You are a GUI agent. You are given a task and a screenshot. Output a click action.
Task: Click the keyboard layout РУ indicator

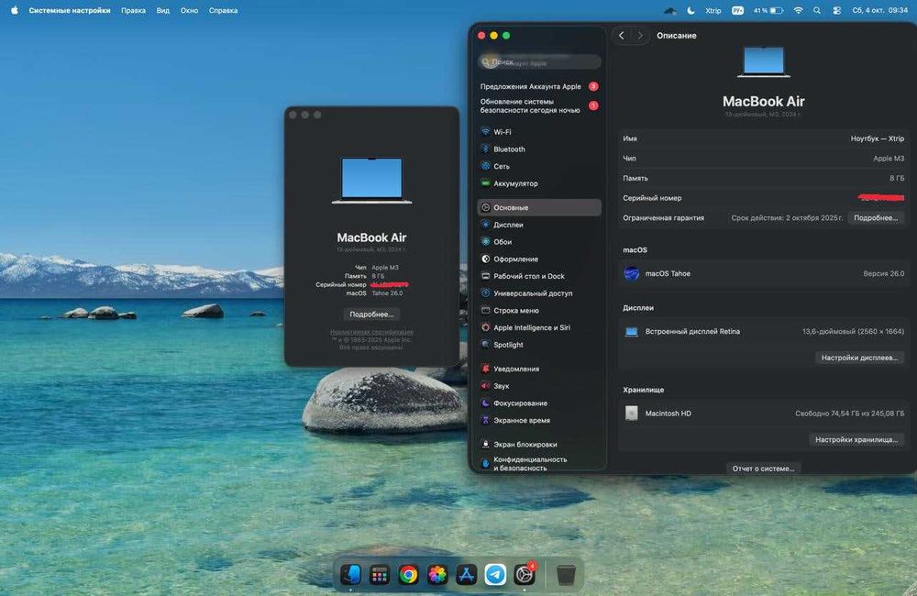pos(737,10)
